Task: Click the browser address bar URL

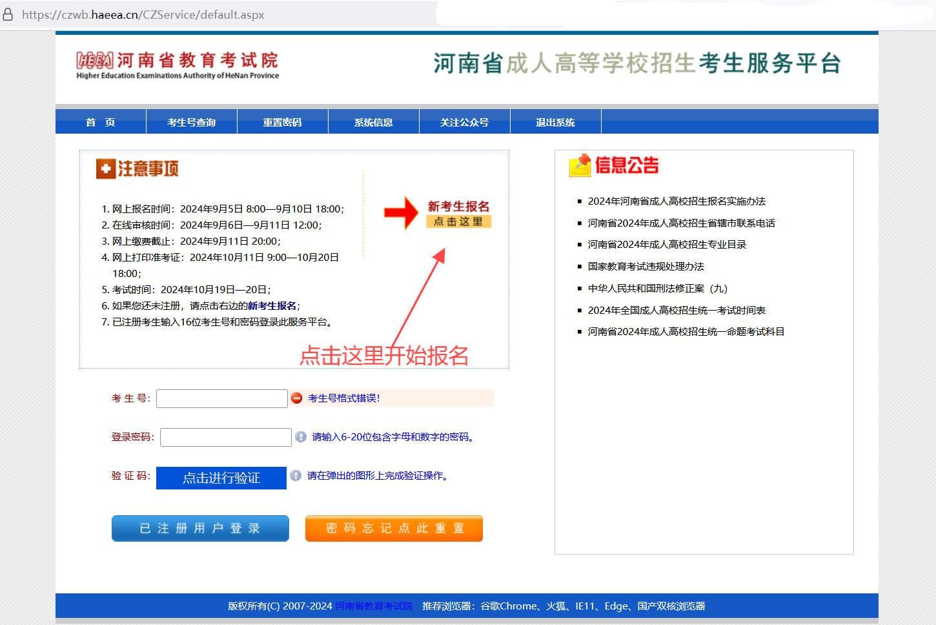Action: (143, 14)
